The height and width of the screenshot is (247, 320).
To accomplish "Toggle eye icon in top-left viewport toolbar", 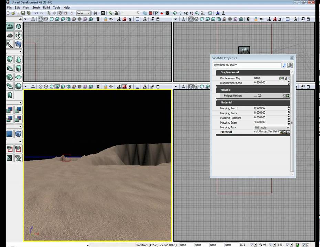I will (111, 19).
